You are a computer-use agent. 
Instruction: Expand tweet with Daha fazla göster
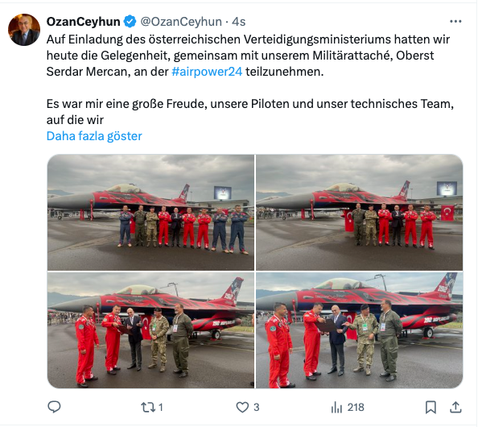(94, 136)
